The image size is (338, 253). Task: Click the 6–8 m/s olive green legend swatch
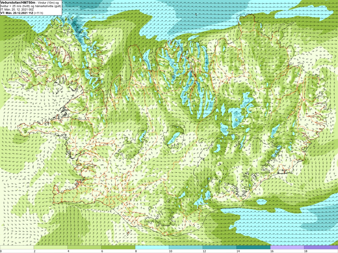pos(118,247)
